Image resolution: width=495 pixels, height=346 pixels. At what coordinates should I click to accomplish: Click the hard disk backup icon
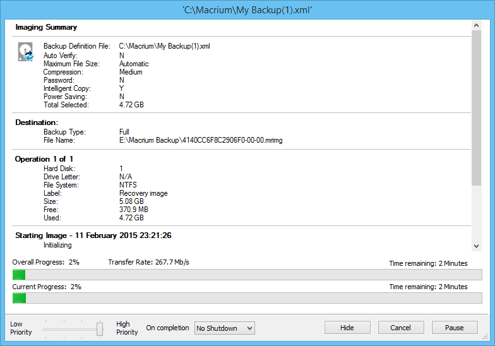pyautogui.click(x=25, y=52)
